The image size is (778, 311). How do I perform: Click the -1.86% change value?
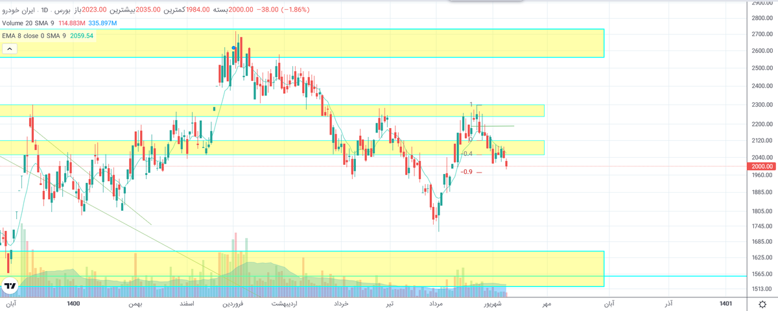(295, 10)
